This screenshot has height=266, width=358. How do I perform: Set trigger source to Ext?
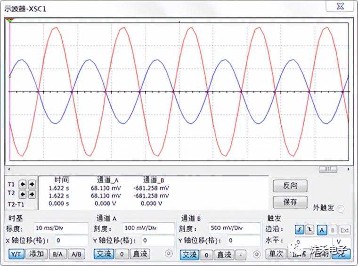[345, 229]
